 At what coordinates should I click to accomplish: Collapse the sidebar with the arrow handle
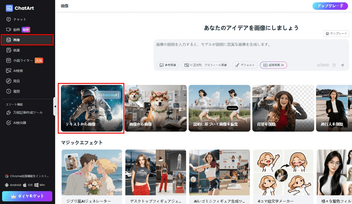click(55, 106)
